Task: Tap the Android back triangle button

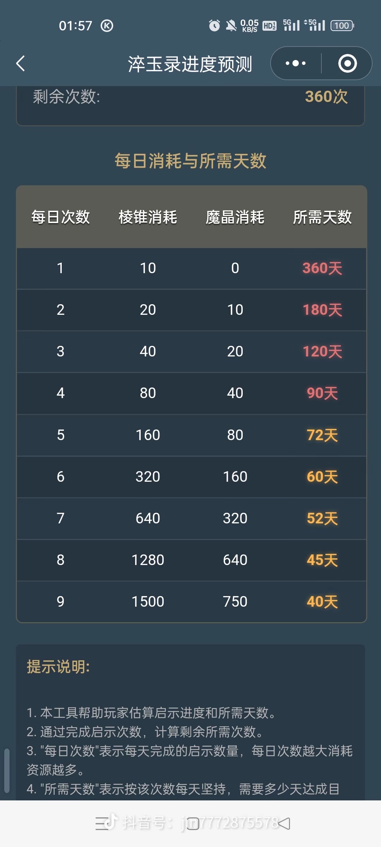Action: coord(284,823)
